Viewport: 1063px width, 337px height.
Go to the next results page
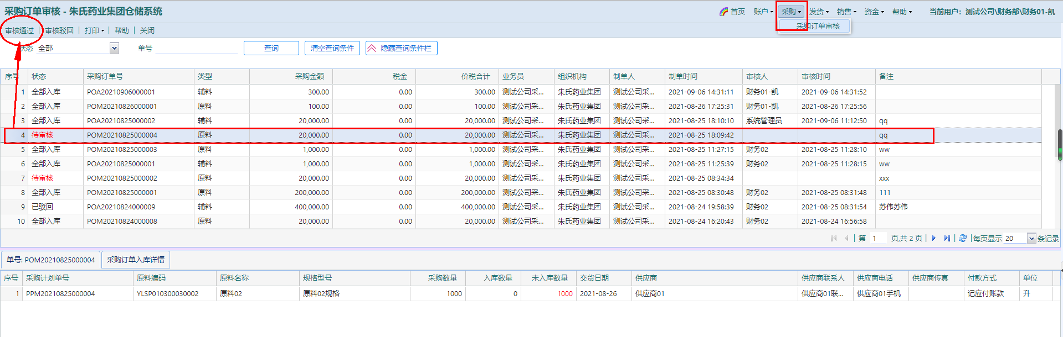[933, 238]
